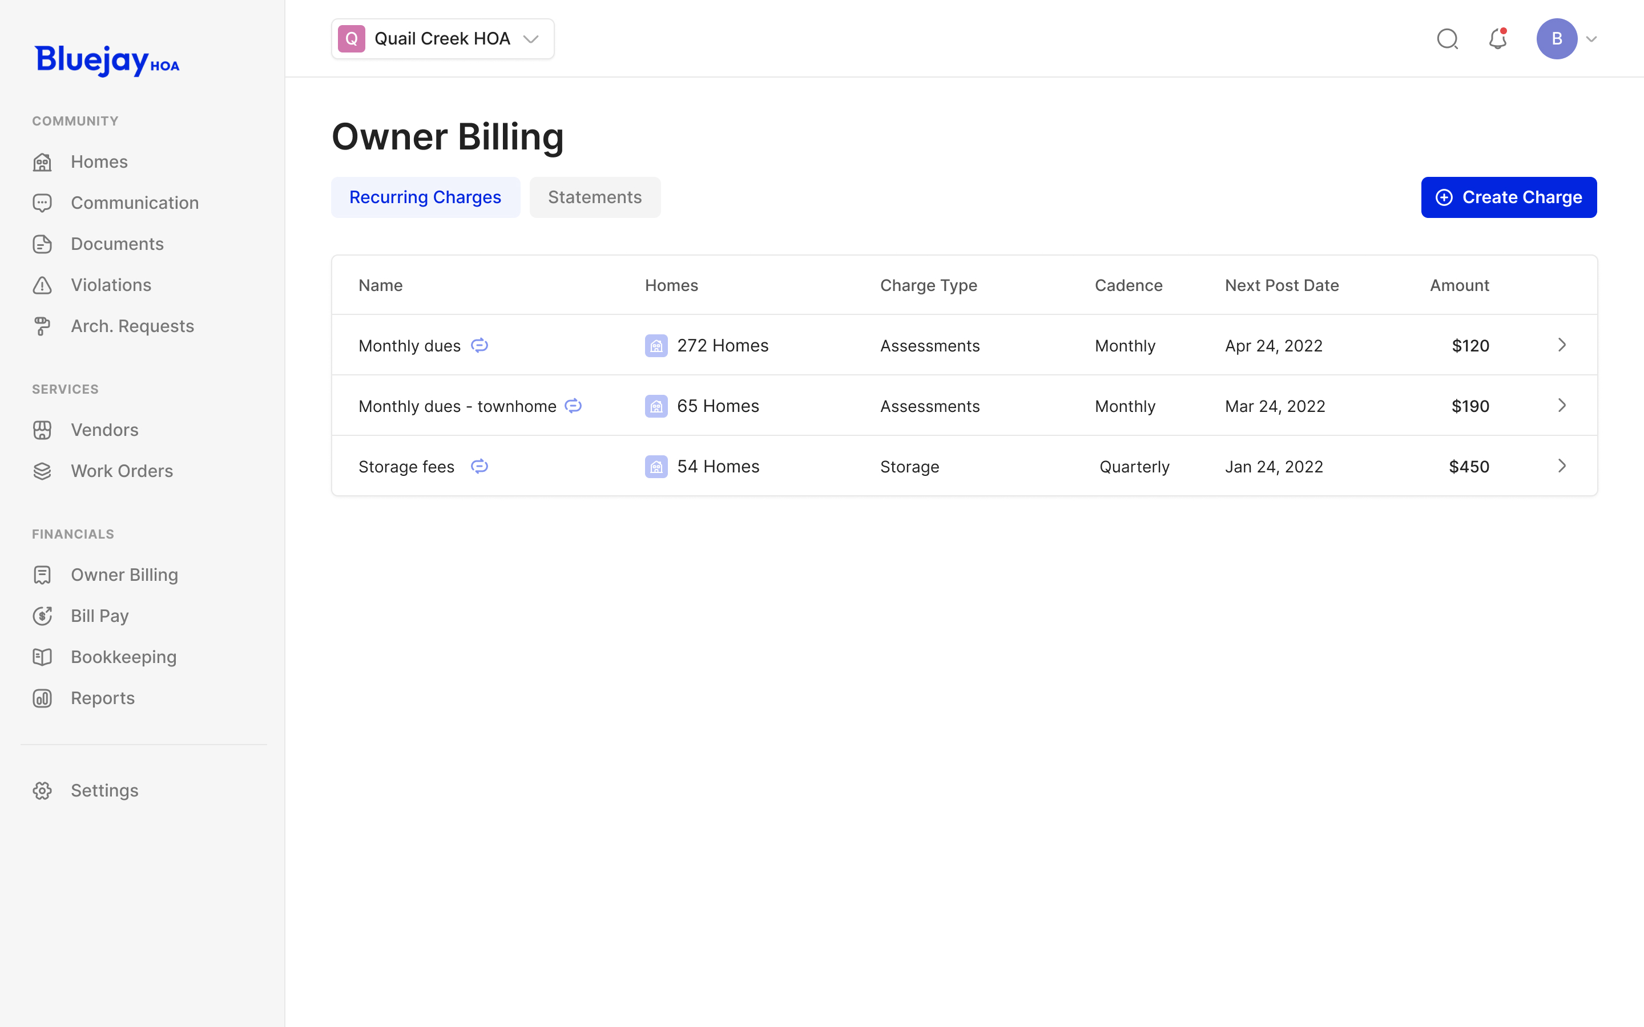Viewport: 1644px width, 1027px height.
Task: Click the Bill Pay dollar icon
Action: point(42,616)
